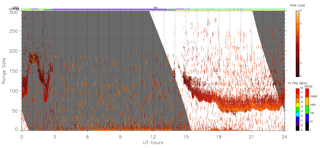Image resolution: width=320 pixels, height=148 pixels.
Task: Click the '17' label on TX FRQ colorbar
Action: point(301,93)
